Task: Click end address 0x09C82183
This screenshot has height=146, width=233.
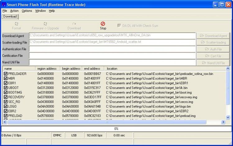Action: [93, 116]
